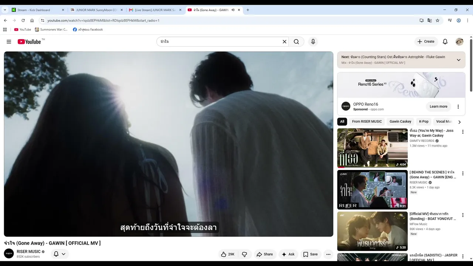The image size is (473, 266).
Task: Click the Create button
Action: pyautogui.click(x=426, y=42)
